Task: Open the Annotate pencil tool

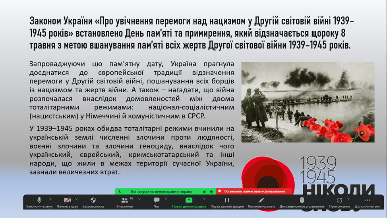Action: [x=261, y=200]
